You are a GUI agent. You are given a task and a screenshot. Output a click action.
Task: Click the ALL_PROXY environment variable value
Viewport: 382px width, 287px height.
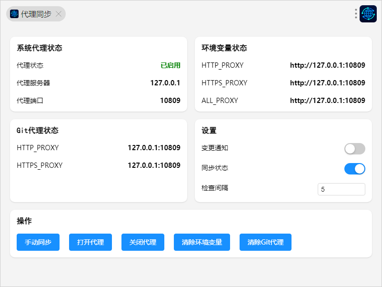[327, 101]
